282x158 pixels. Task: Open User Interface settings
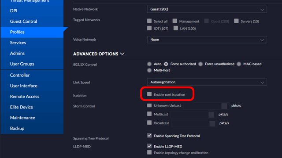[24, 86]
